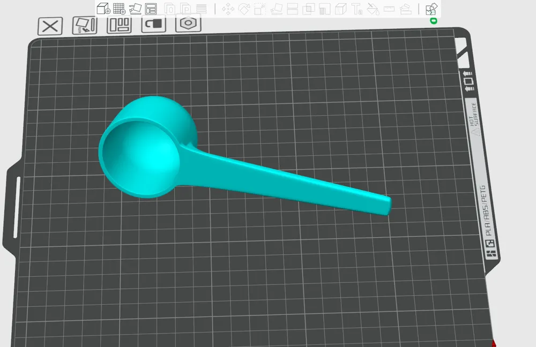This screenshot has width=536, height=347.
Task: Select the Scale gizmo tool
Action: pos(260,9)
